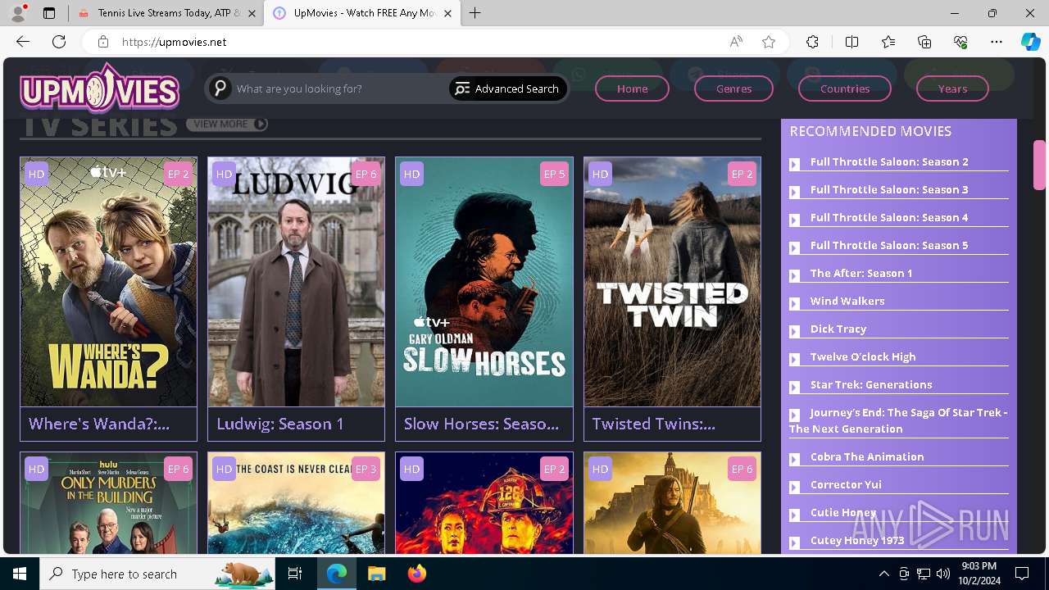Click play icon beside Corrector Yui

[x=794, y=487]
